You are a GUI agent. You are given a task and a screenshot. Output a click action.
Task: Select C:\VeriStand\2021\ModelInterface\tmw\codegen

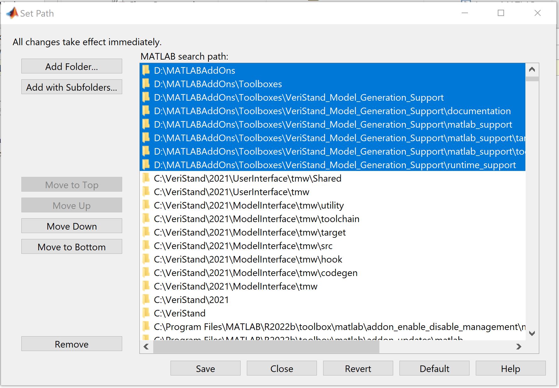[x=333, y=273]
